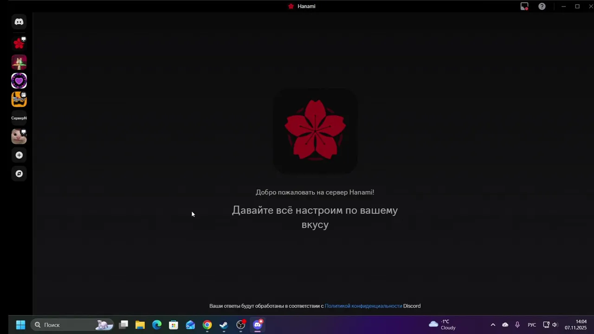Open the Outlook mail app on taskbar
This screenshot has width=594, height=334.
click(x=190, y=325)
